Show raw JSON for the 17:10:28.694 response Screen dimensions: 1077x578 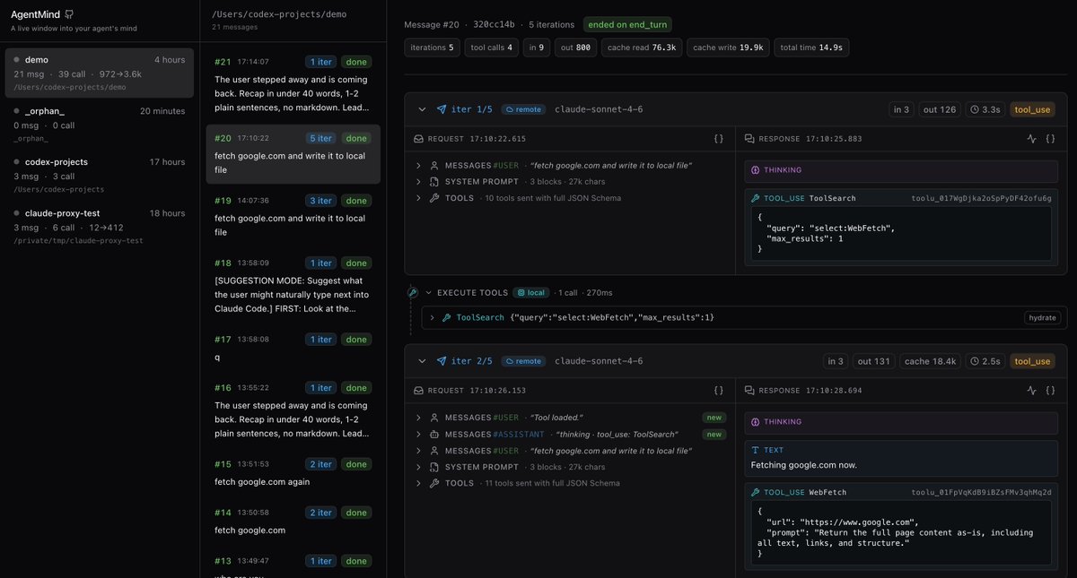1051,391
